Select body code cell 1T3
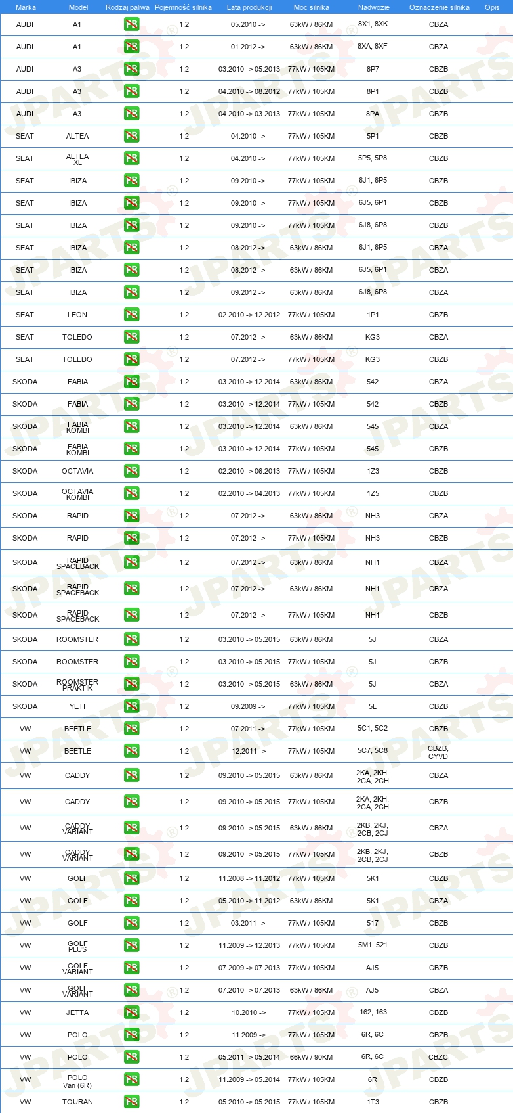Image resolution: width=513 pixels, height=1113 pixels. (x=373, y=1102)
